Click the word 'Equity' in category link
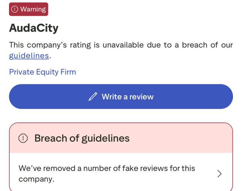 47,72
